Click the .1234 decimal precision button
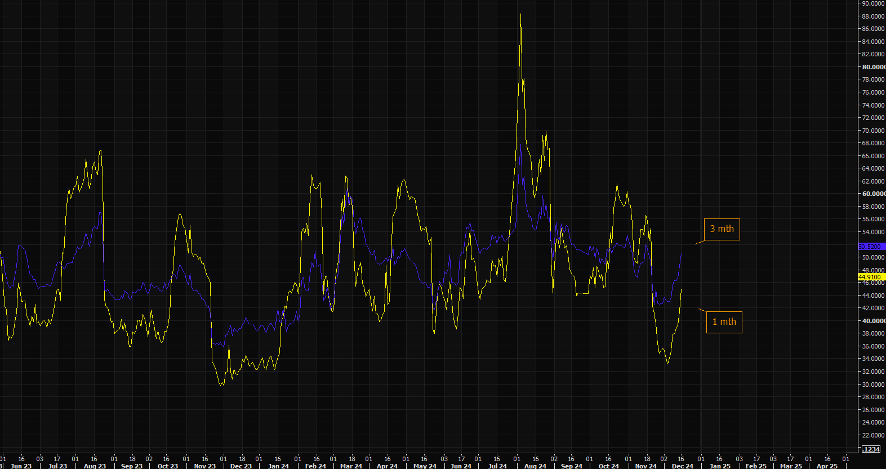This screenshot has height=469, width=886. 871,449
